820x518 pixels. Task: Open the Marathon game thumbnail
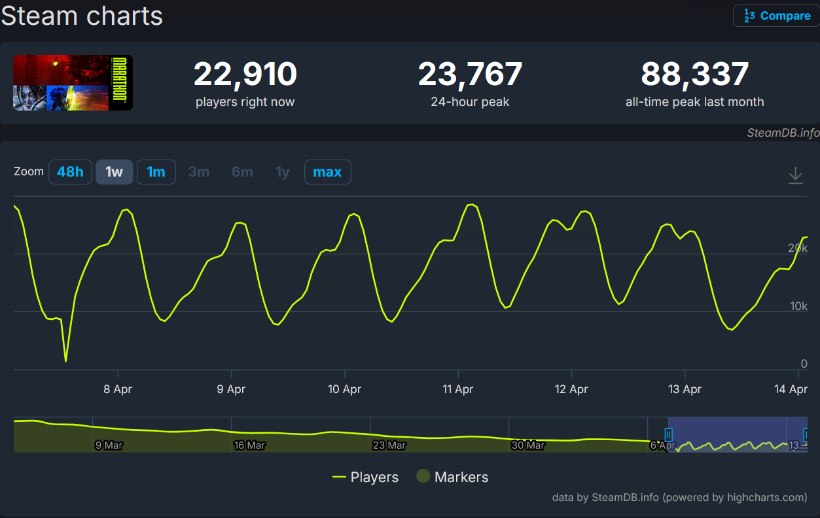pyautogui.click(x=73, y=82)
